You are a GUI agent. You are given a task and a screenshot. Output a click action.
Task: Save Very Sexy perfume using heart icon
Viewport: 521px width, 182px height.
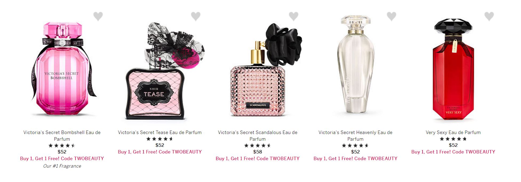pos(489,16)
